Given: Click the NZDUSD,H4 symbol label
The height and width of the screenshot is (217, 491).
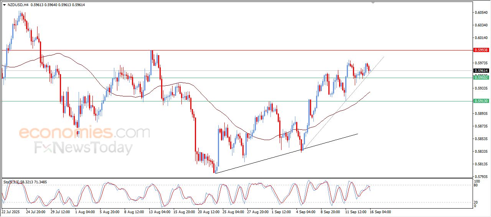Looking at the screenshot, I should pos(18,5).
